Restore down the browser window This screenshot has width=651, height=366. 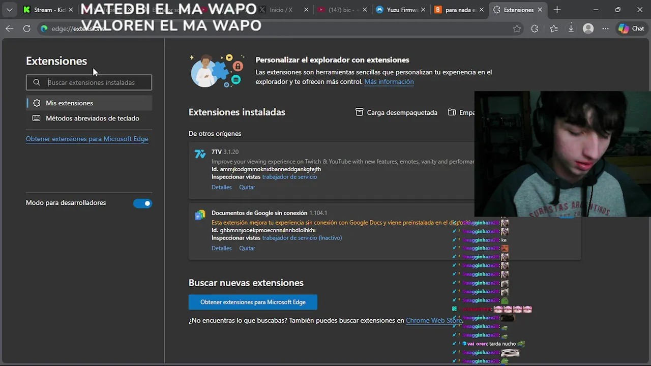pyautogui.click(x=617, y=10)
